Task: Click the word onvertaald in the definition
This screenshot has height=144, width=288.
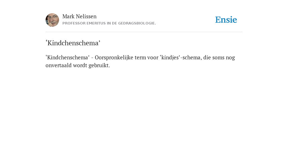Action: [58, 65]
